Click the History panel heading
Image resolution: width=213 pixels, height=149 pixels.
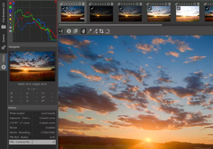pyautogui.click(x=12, y=107)
